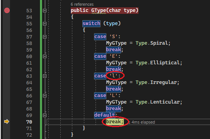Open the '6 references' CodeLens link
210x139 pixels.
point(82,4)
